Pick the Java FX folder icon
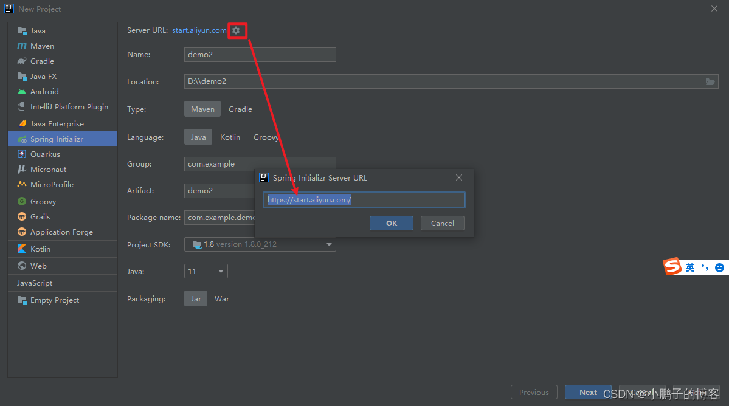The image size is (729, 406). click(22, 76)
